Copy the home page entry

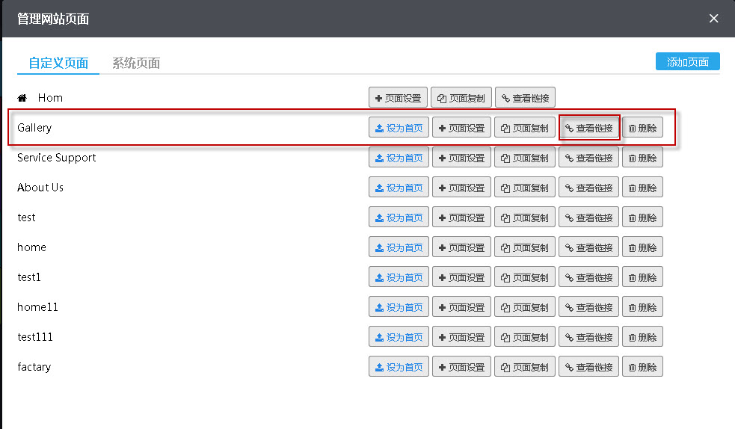click(x=524, y=247)
